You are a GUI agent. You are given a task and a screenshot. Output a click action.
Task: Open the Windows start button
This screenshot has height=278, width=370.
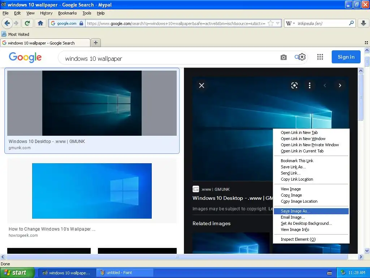click(17, 273)
